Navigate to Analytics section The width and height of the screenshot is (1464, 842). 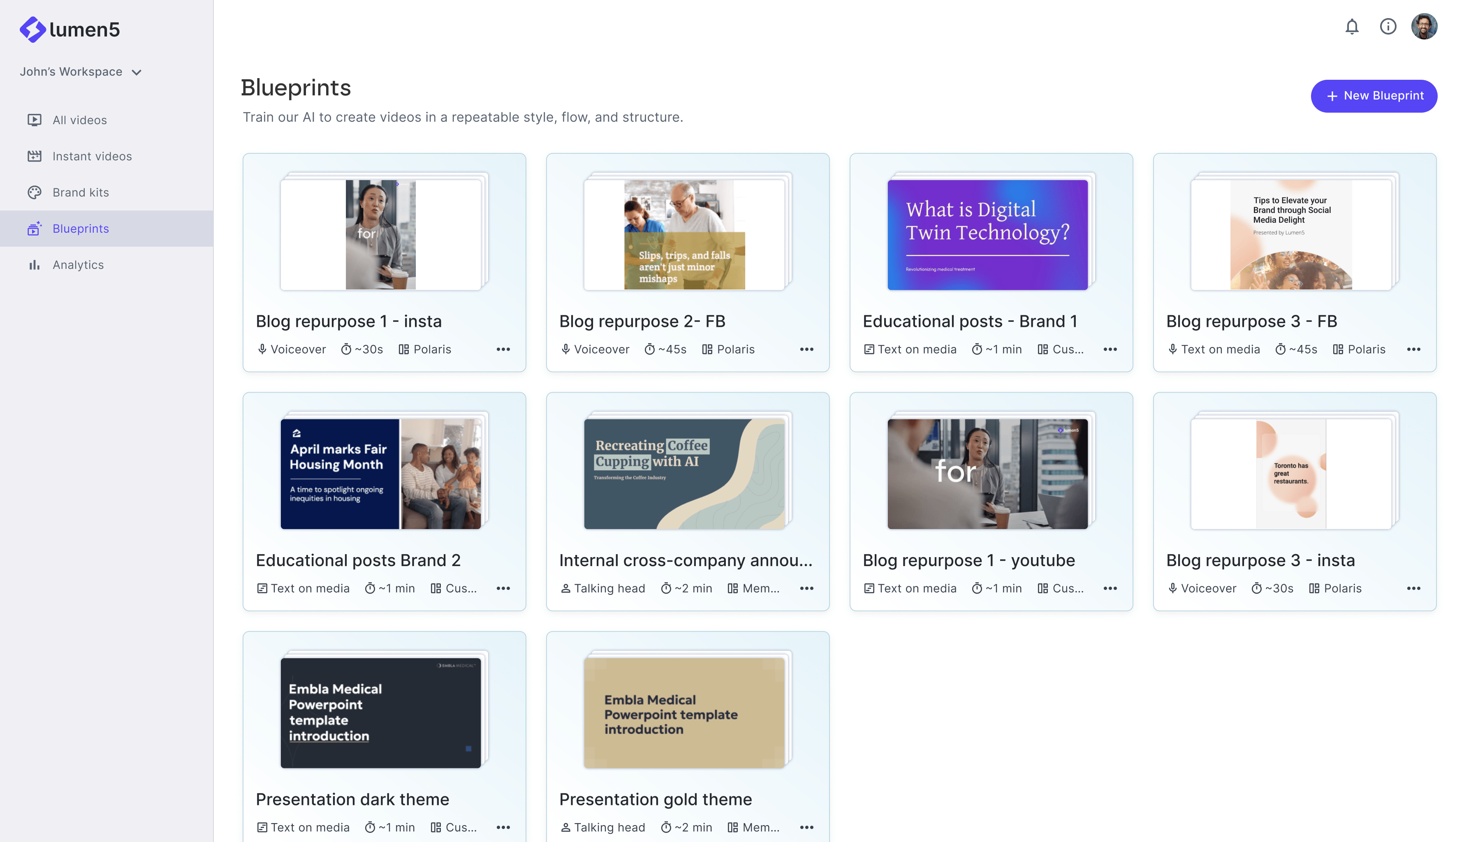78,265
